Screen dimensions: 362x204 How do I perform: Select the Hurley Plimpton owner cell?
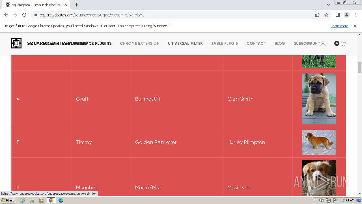coord(257,142)
